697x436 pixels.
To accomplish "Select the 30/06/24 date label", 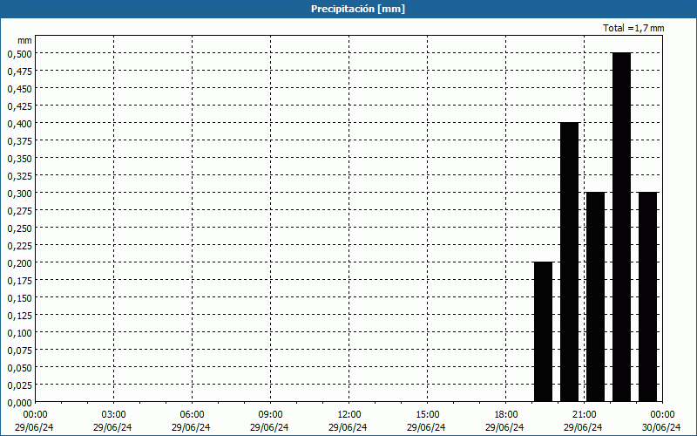I will (661, 427).
